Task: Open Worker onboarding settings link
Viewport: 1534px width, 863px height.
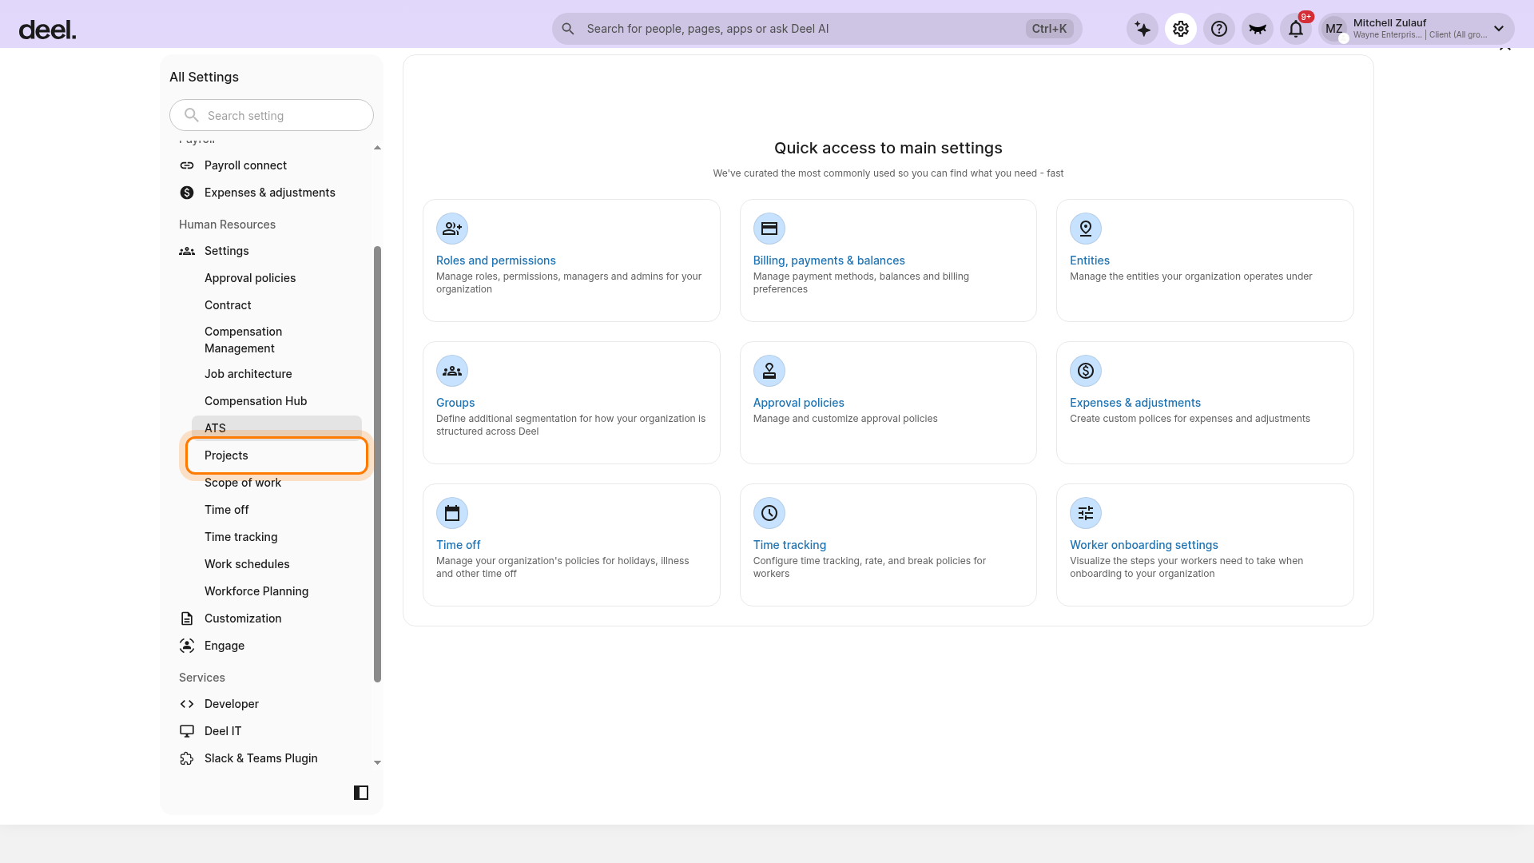Action: (x=1144, y=545)
